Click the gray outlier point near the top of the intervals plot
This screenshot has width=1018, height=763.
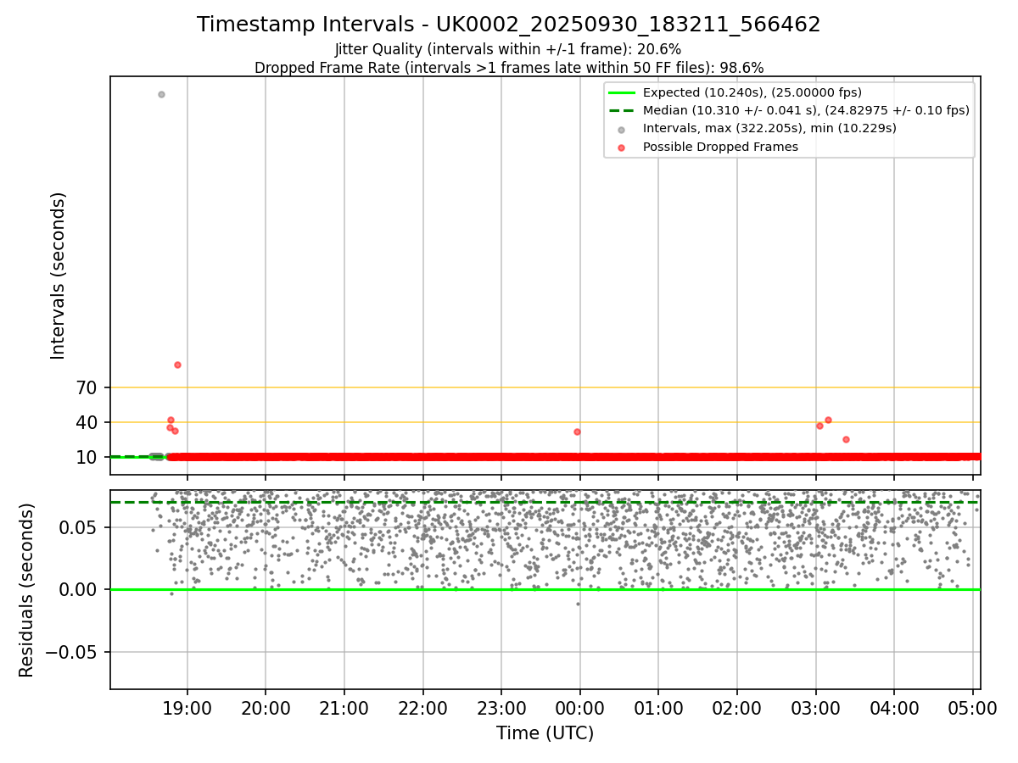(x=161, y=94)
